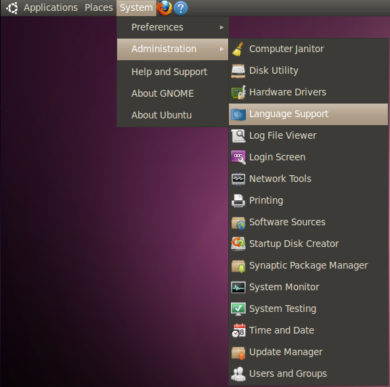Click the Network Tools icon
This screenshot has width=390, height=387.
pyautogui.click(x=238, y=179)
